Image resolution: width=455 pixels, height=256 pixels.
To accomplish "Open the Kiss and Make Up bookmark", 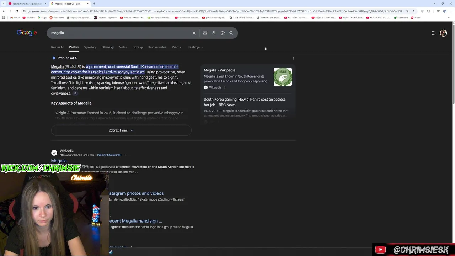I will 296,18.
